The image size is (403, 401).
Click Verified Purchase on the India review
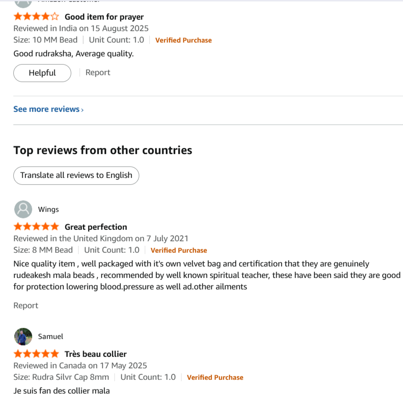pyautogui.click(x=183, y=40)
